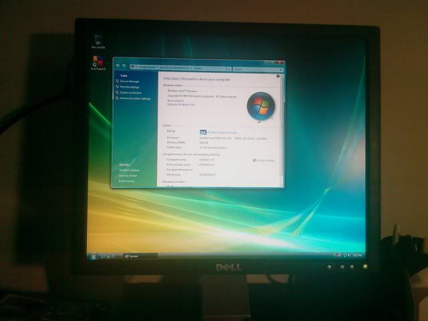The image size is (428, 321).
Task: Click the Windows Start orb
Action: coord(93,255)
